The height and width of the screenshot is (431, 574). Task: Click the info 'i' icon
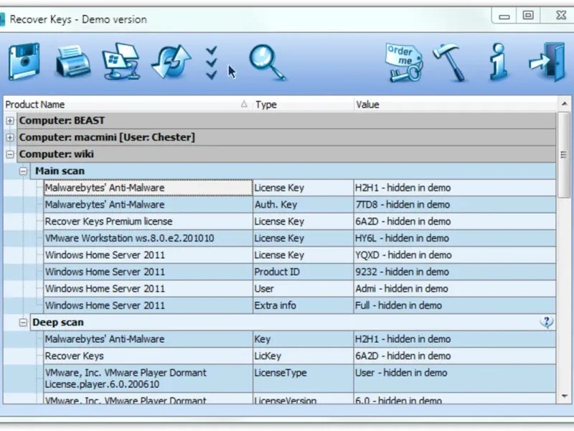[x=499, y=62]
